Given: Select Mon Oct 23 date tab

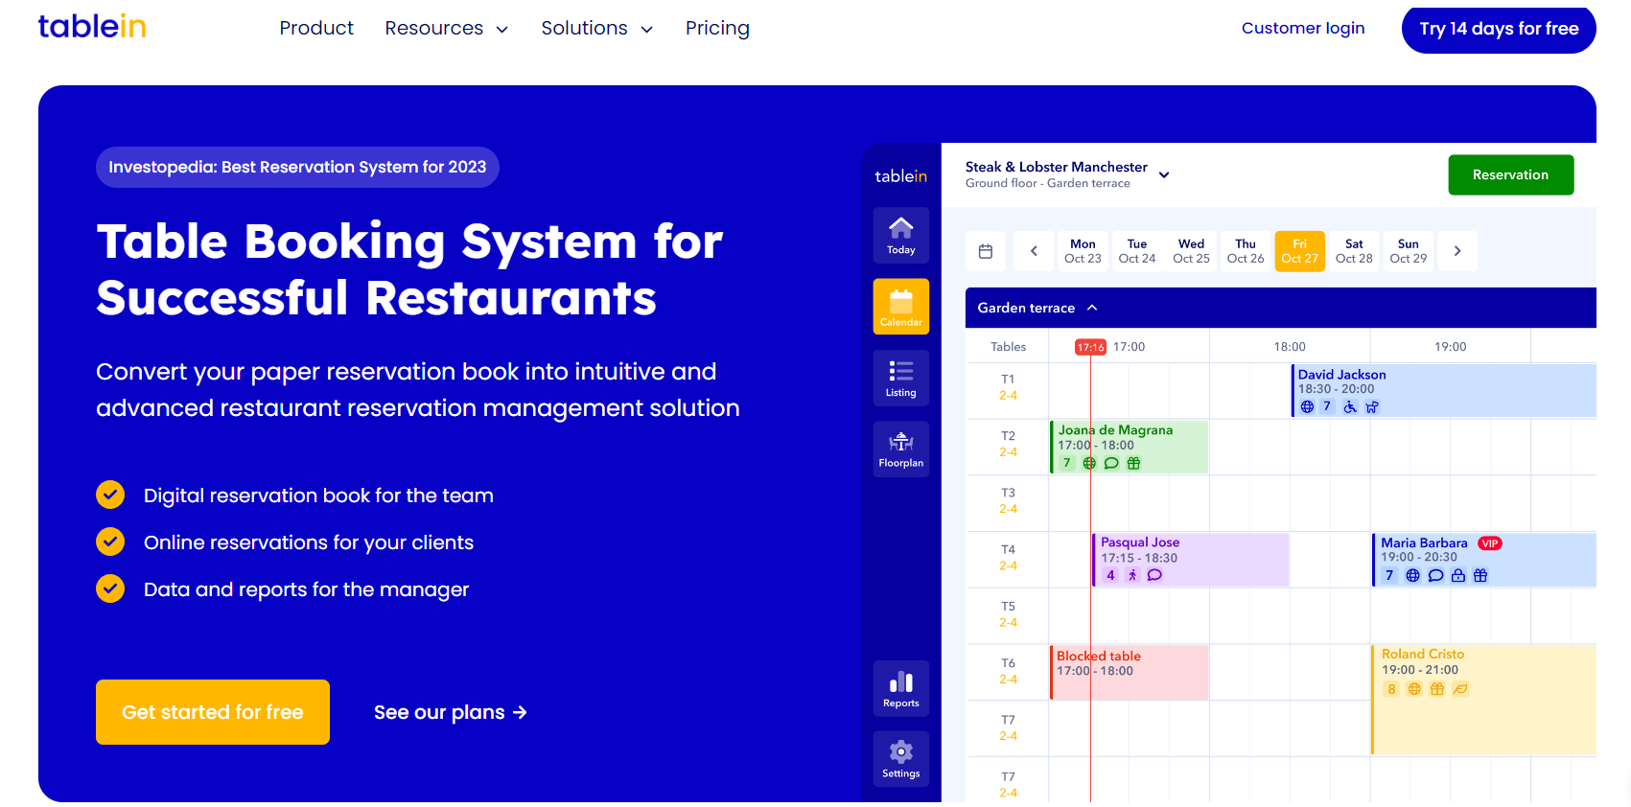Looking at the screenshot, I should click(x=1083, y=251).
